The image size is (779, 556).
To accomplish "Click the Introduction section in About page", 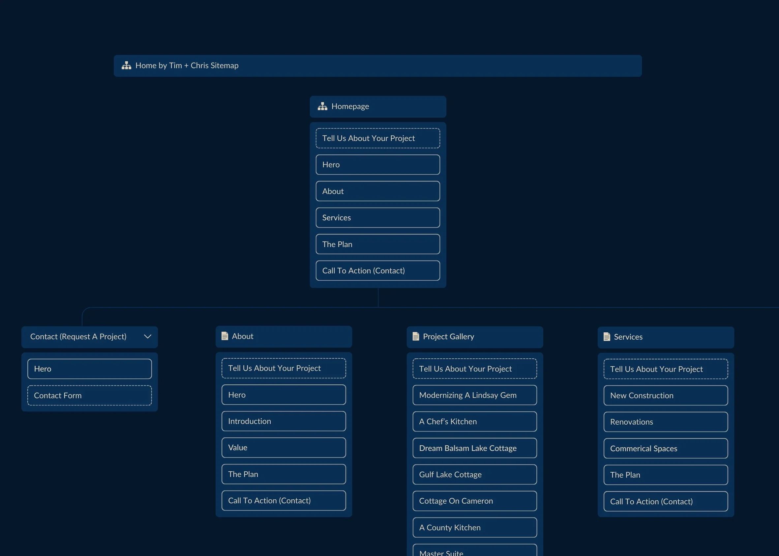I will (283, 421).
